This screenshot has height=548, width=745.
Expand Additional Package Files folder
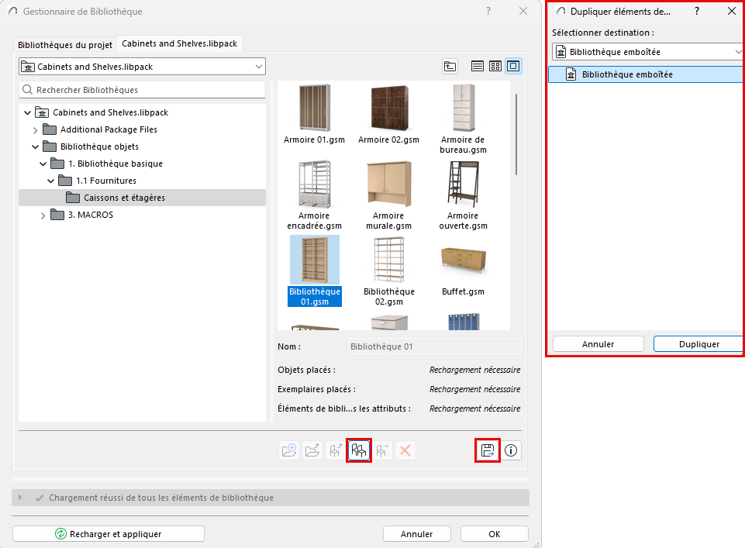coord(35,129)
